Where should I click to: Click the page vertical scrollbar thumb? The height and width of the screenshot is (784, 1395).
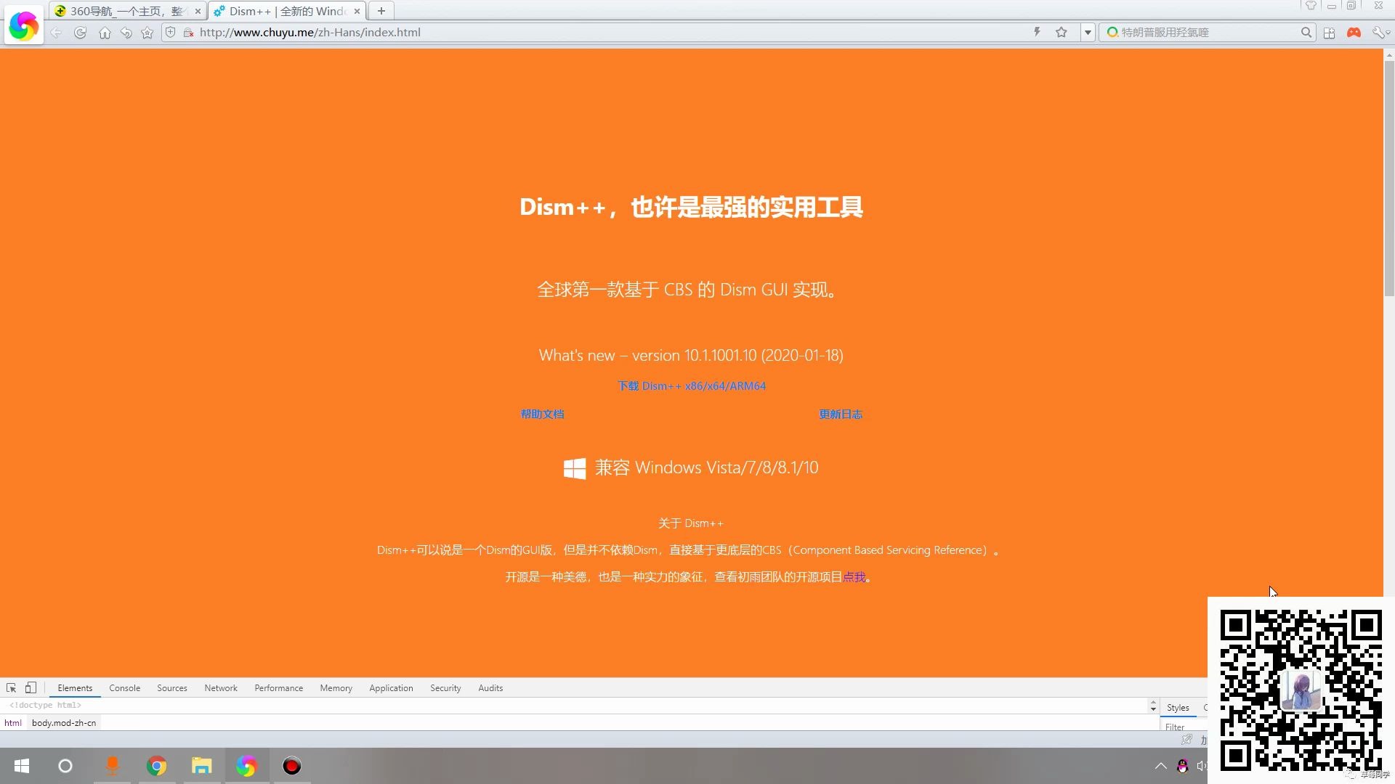click(x=1389, y=178)
